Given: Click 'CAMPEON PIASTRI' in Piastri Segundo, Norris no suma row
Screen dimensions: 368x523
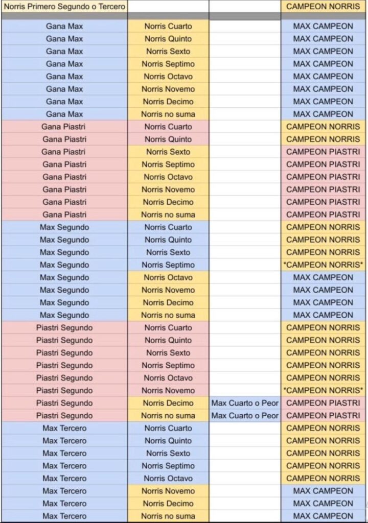Looking at the screenshot, I should [323, 415].
